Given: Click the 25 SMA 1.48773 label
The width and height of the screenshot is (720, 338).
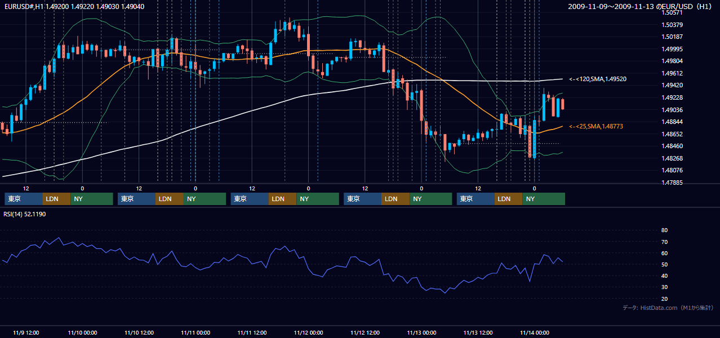Looking at the screenshot, I should pyautogui.click(x=596, y=126).
